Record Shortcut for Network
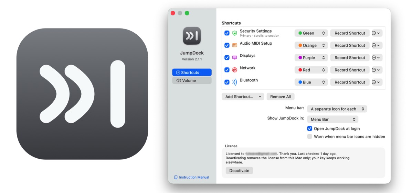The width and height of the screenshot is (413, 193). [x=350, y=70]
